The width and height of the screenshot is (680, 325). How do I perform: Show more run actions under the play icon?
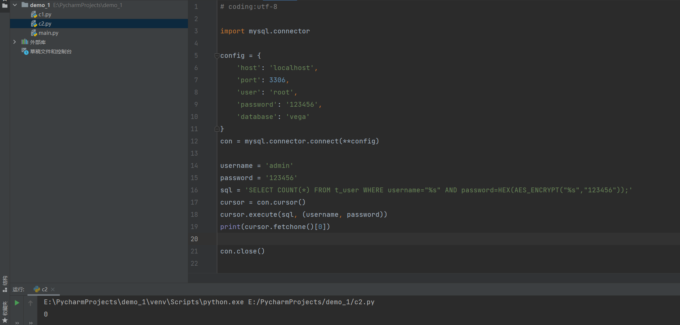17,323
